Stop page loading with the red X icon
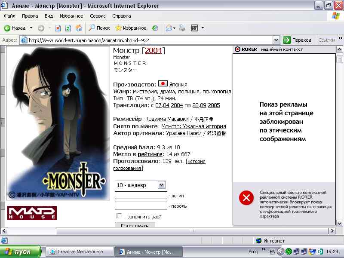The image size is (344, 258). [58, 28]
